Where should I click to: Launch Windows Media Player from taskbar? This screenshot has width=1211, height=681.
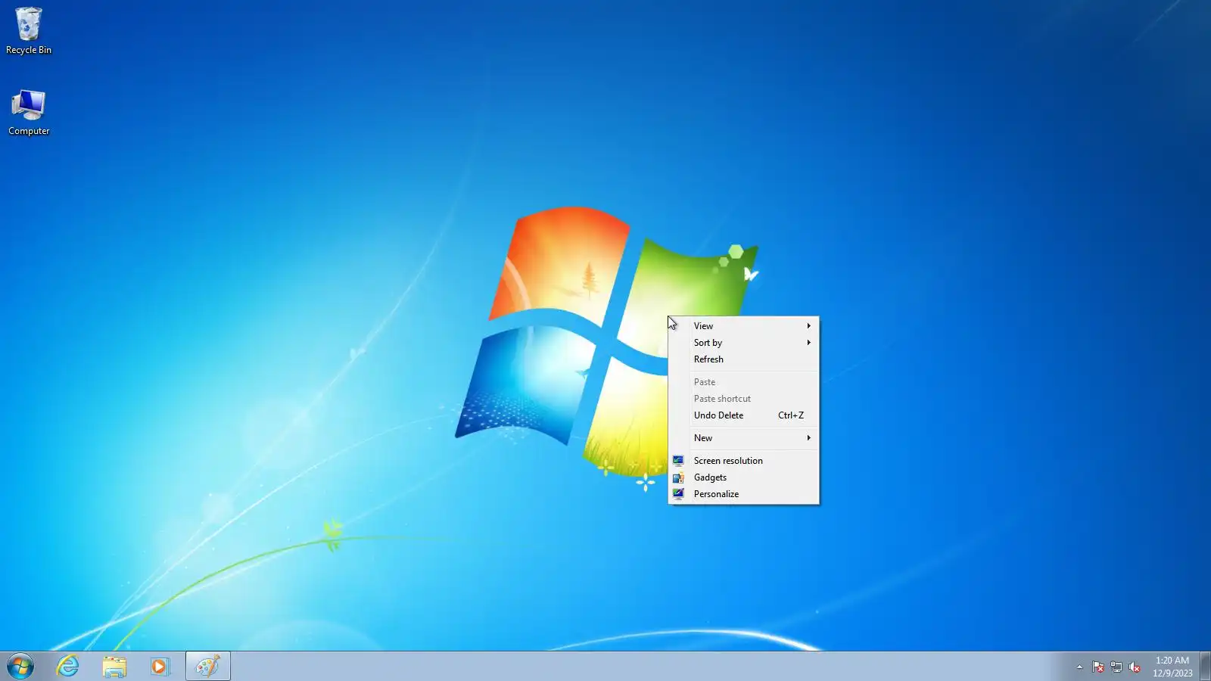coord(160,667)
